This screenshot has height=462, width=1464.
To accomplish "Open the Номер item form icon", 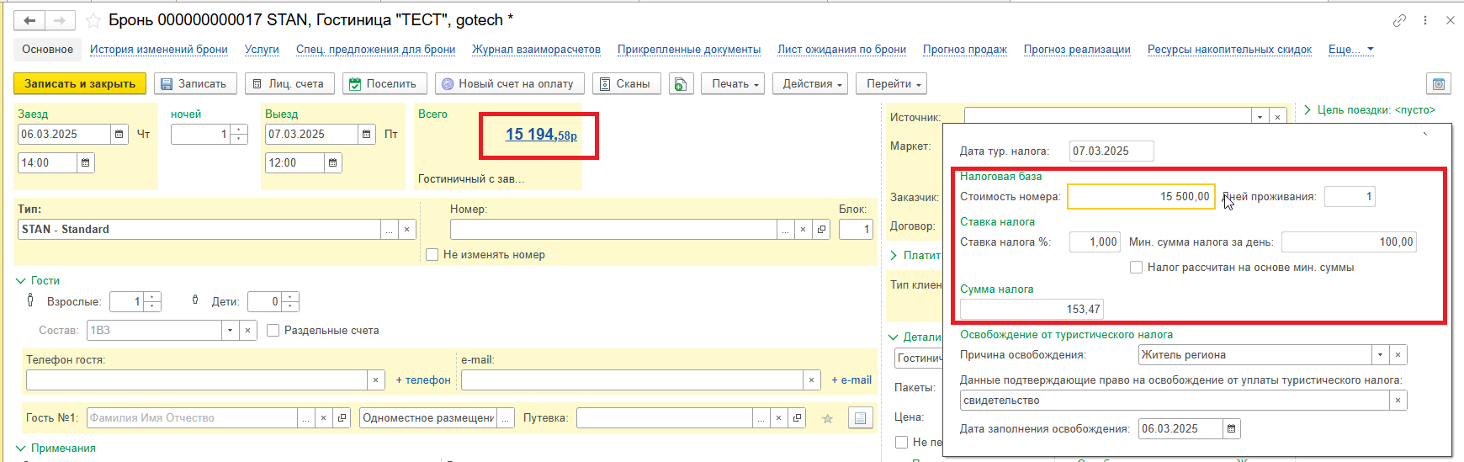I will pos(822,229).
